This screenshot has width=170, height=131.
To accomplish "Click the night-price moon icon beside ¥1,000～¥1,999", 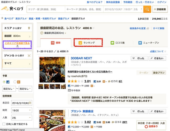I will point(69,86).
